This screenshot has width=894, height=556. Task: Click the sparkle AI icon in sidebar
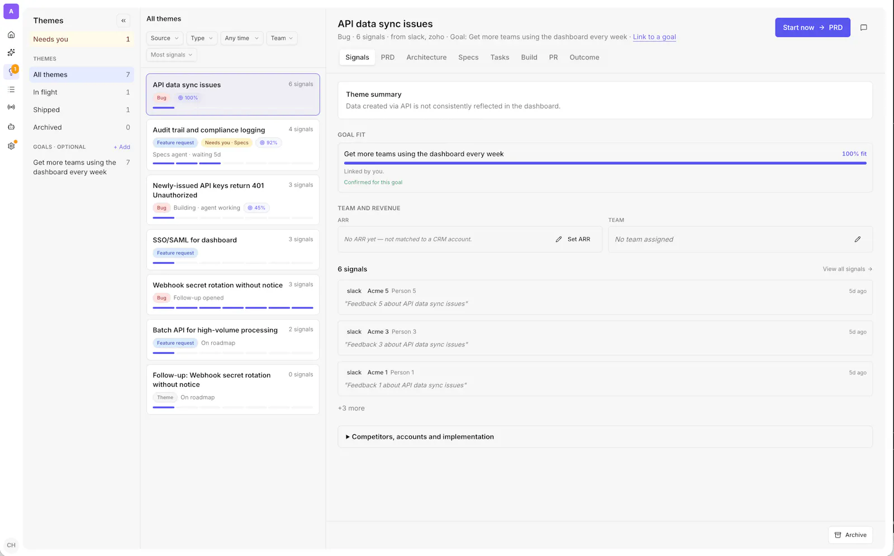click(11, 53)
